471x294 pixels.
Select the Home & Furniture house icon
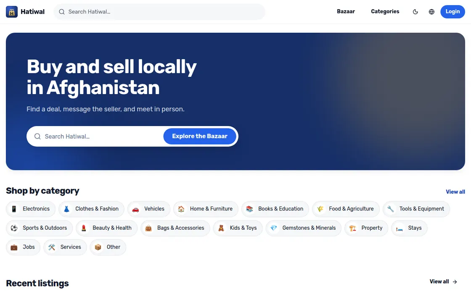coord(181,209)
